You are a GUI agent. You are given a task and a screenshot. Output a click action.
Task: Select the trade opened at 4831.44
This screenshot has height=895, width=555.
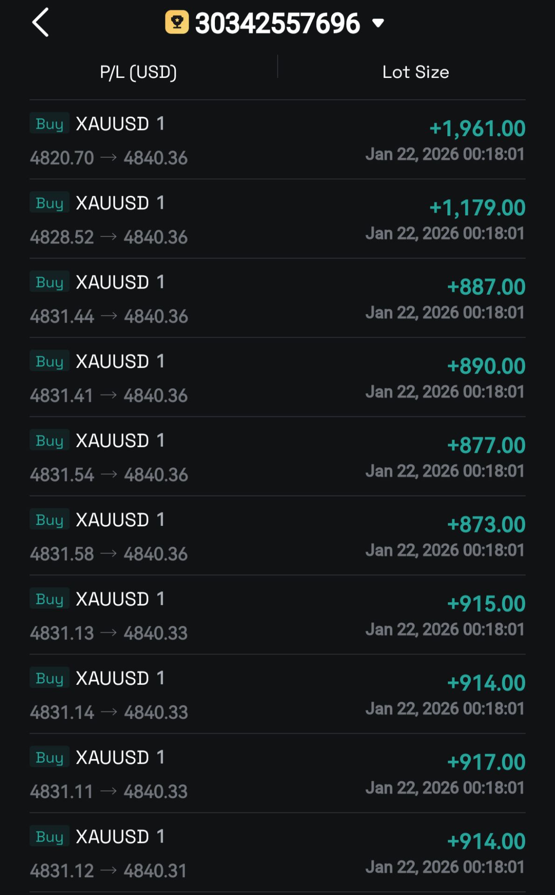pos(62,317)
